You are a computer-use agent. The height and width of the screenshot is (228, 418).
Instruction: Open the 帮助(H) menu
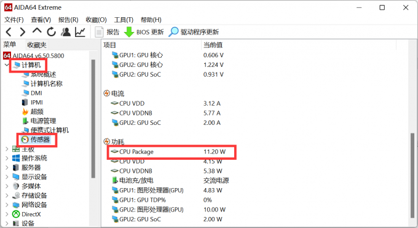[151, 20]
